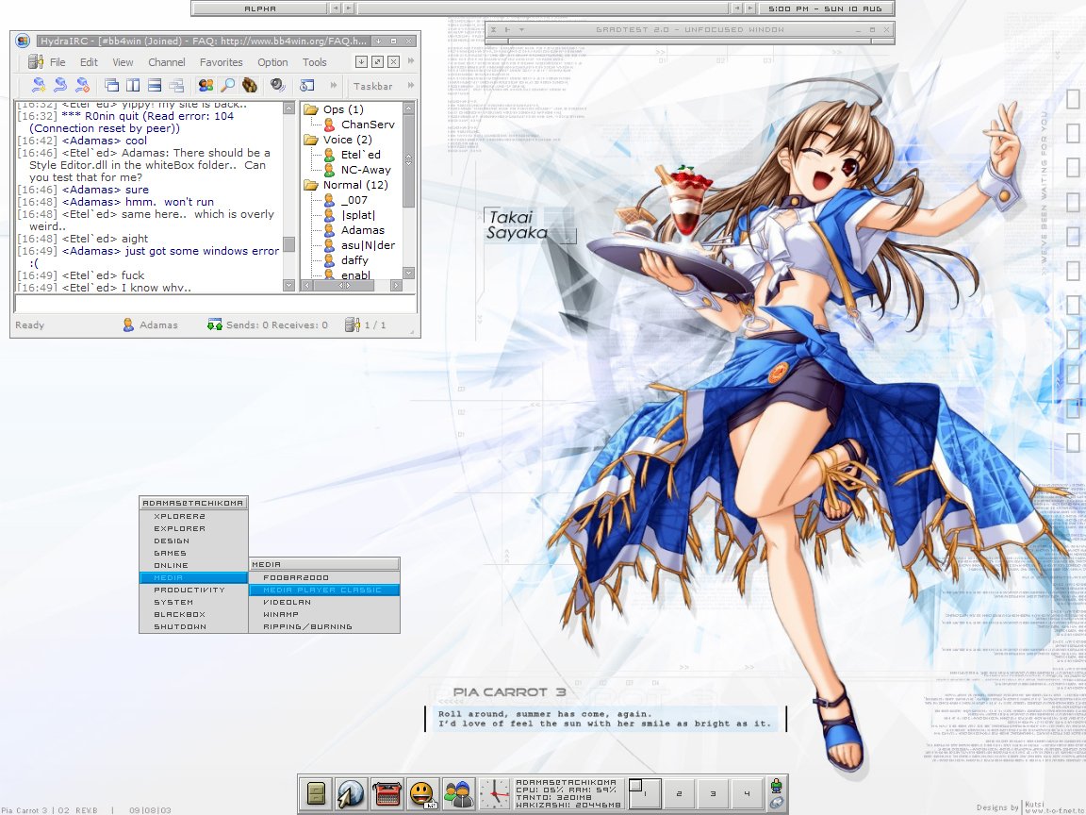The image size is (1086, 815).
Task: Open the Option menu
Action: coord(272,62)
